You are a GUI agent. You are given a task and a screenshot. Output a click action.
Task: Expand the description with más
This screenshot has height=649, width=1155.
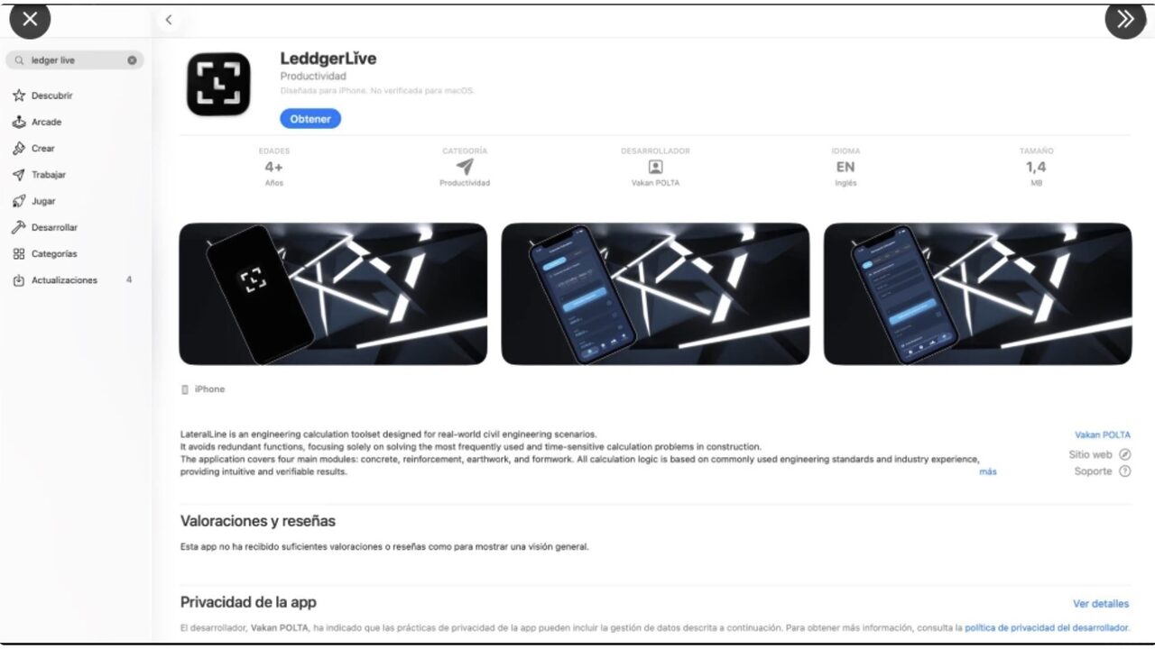988,471
